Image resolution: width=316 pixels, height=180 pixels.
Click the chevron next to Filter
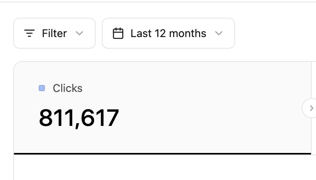pos(79,33)
